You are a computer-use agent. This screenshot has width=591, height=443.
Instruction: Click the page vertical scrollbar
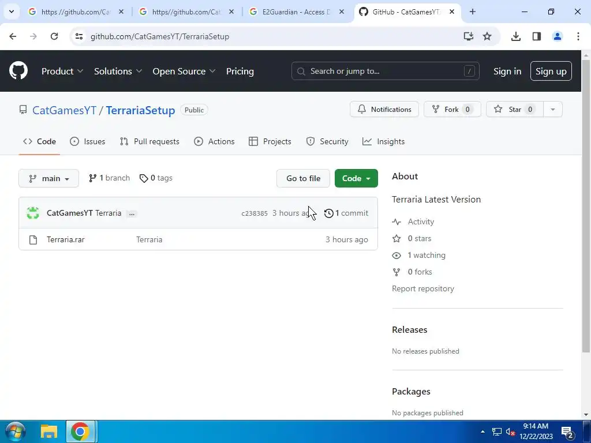click(586, 206)
